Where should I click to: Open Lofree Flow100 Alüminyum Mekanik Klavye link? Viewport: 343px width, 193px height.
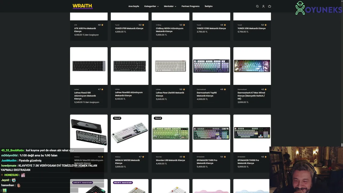[x=129, y=94]
